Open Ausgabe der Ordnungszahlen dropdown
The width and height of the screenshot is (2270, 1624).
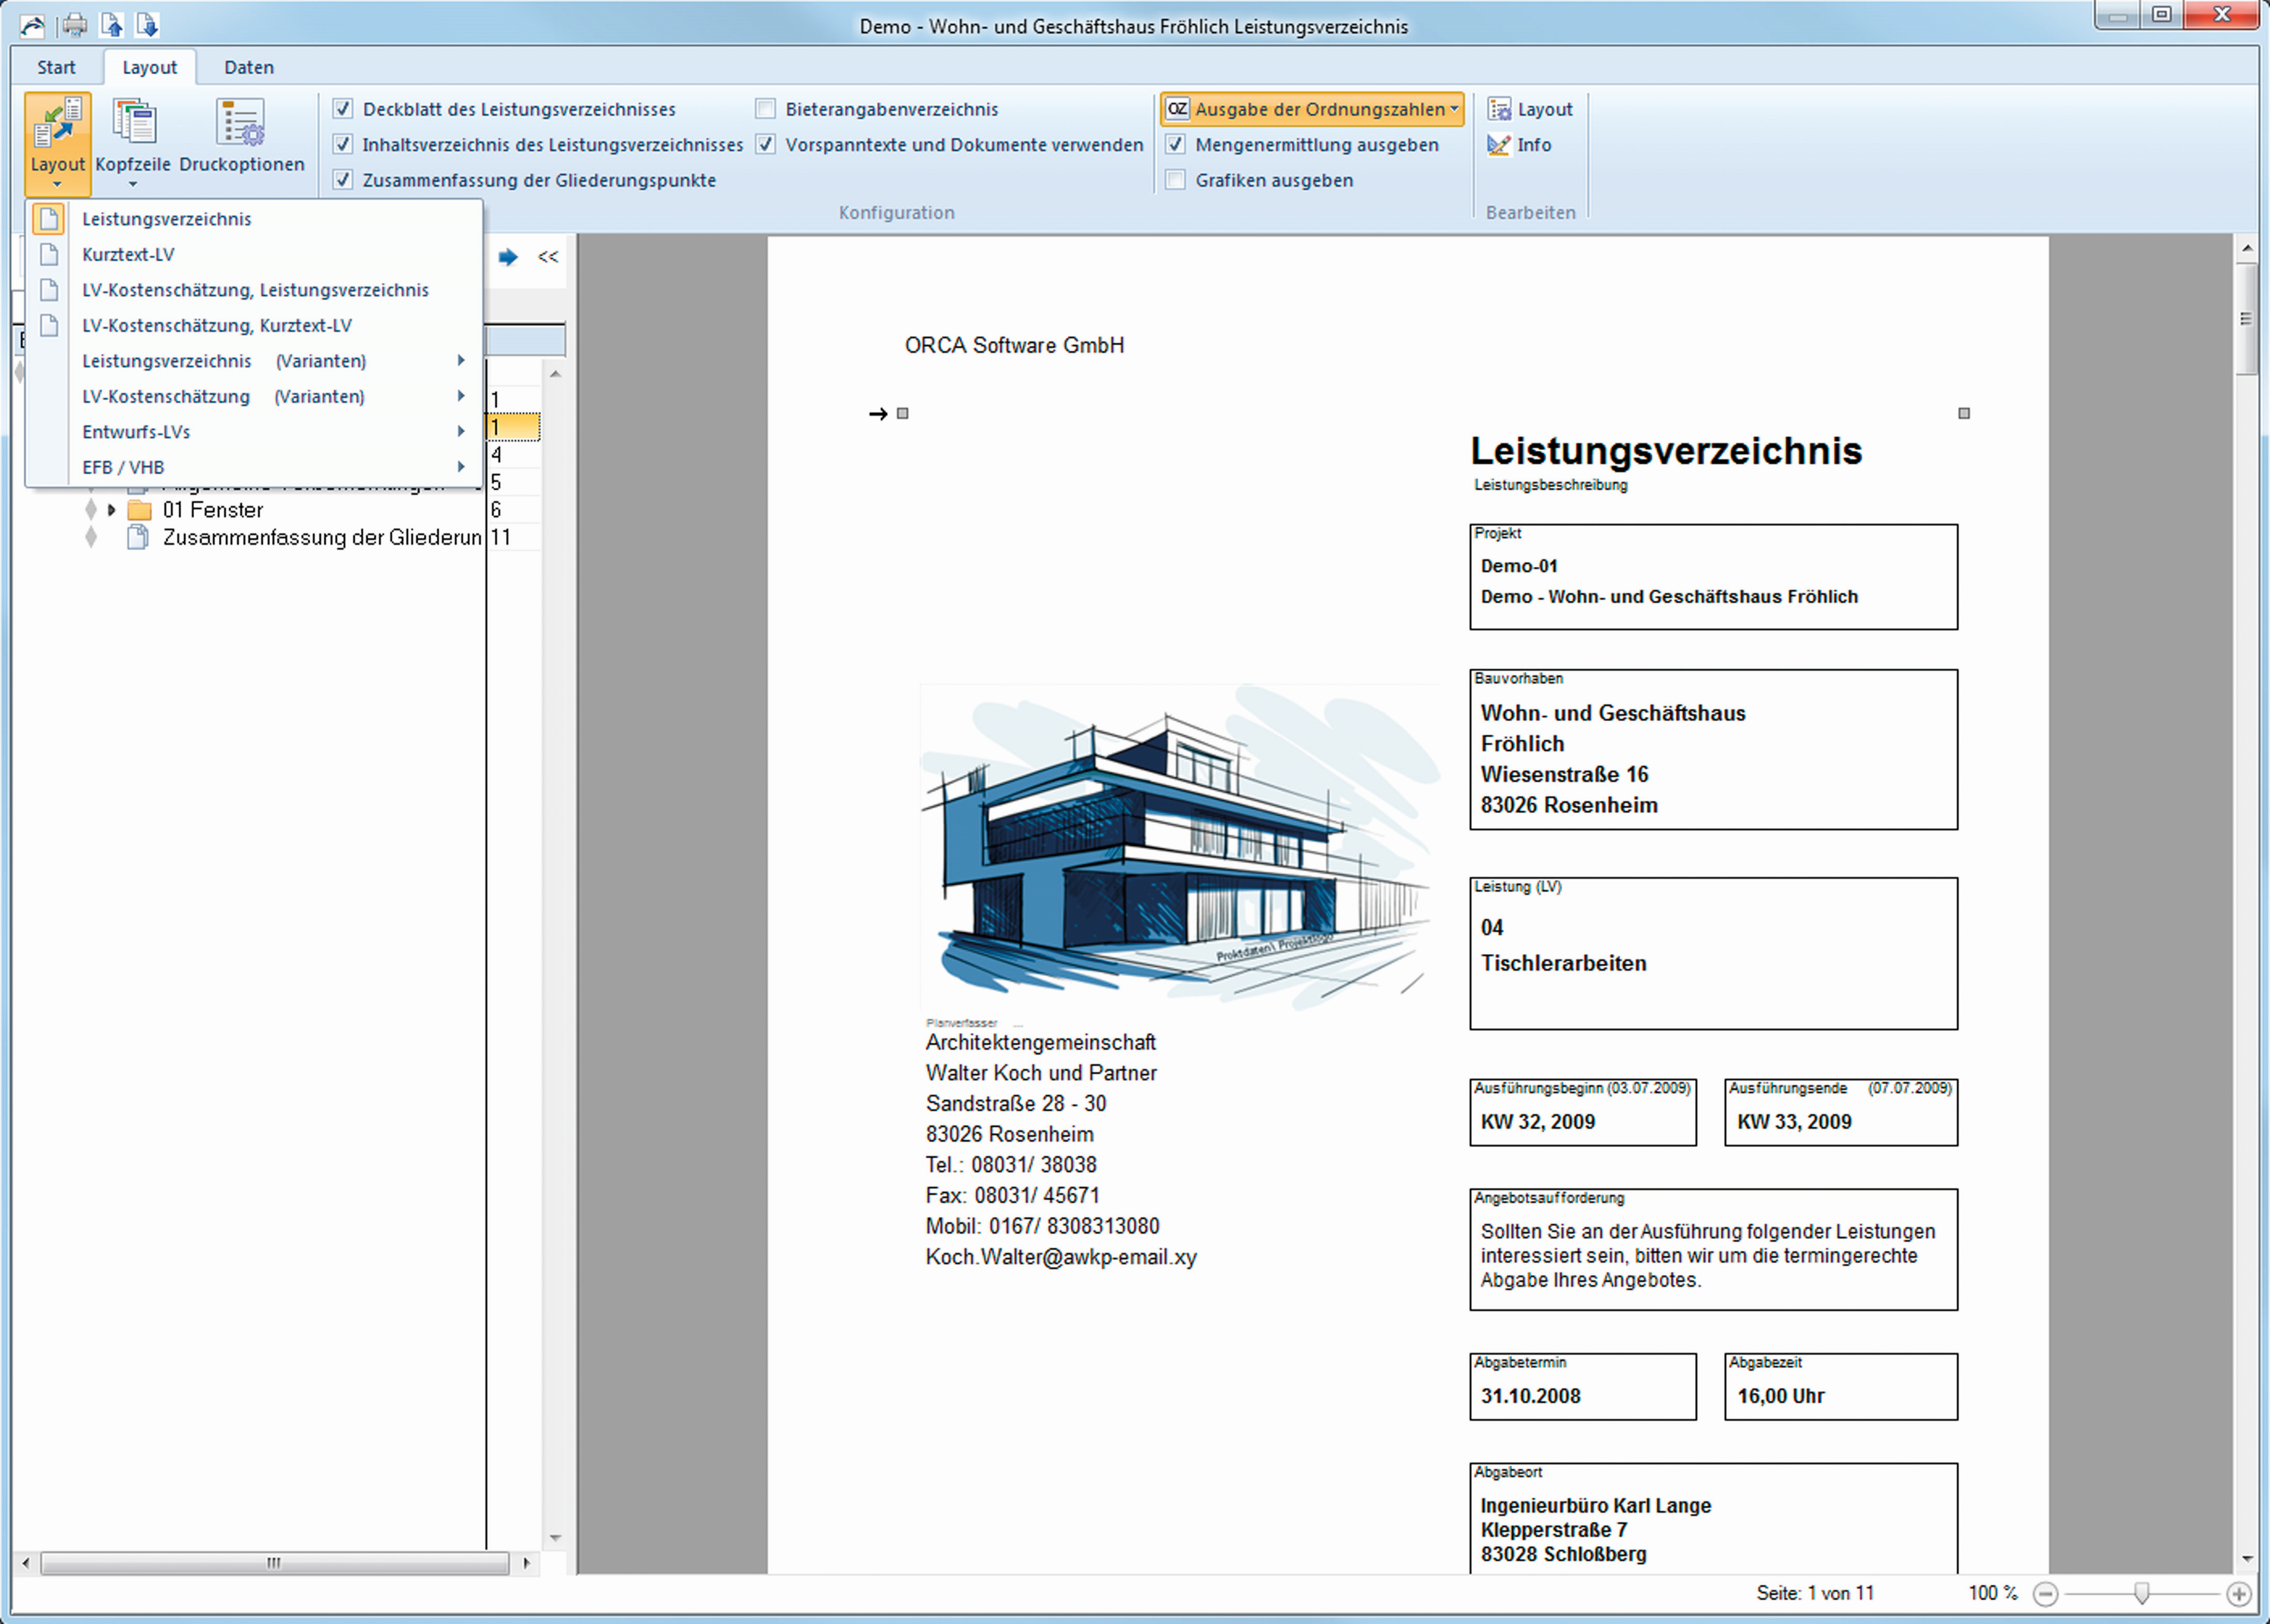[x=1312, y=109]
